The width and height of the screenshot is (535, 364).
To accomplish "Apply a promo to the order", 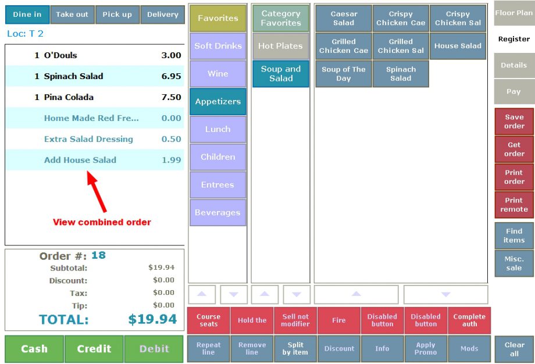I will [x=426, y=348].
